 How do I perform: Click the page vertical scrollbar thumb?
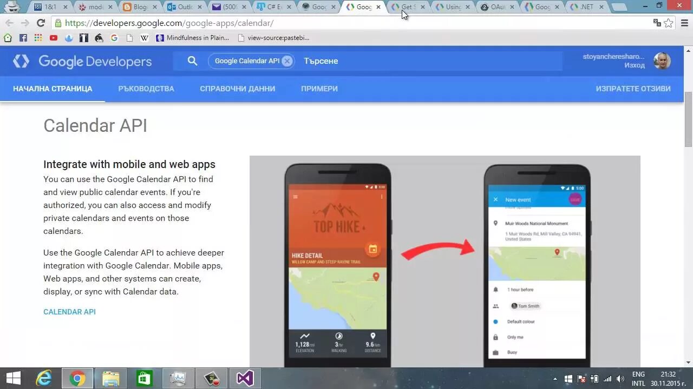pos(688,119)
